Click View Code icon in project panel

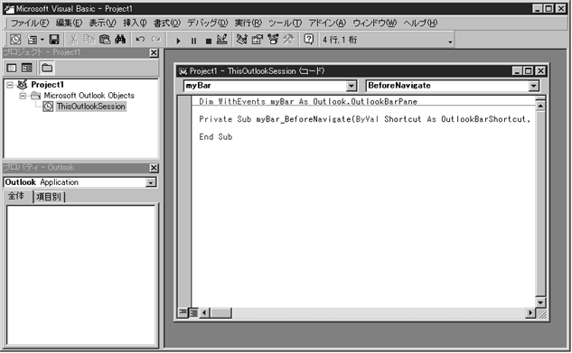(x=12, y=68)
